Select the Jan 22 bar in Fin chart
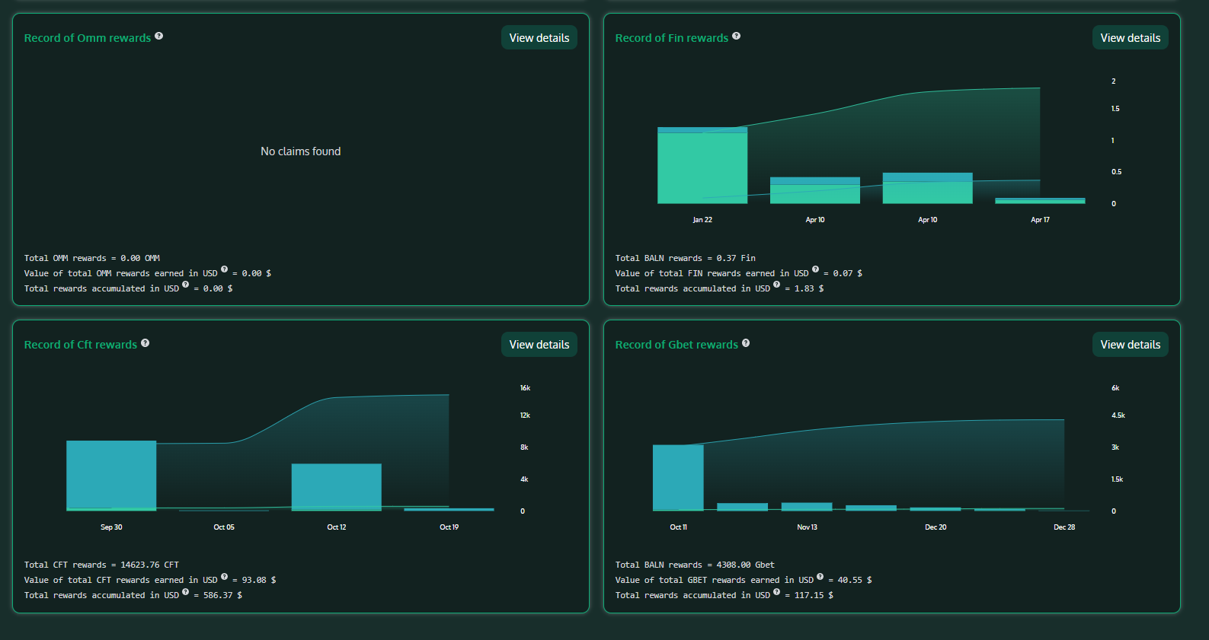1209x640 pixels. pos(702,166)
